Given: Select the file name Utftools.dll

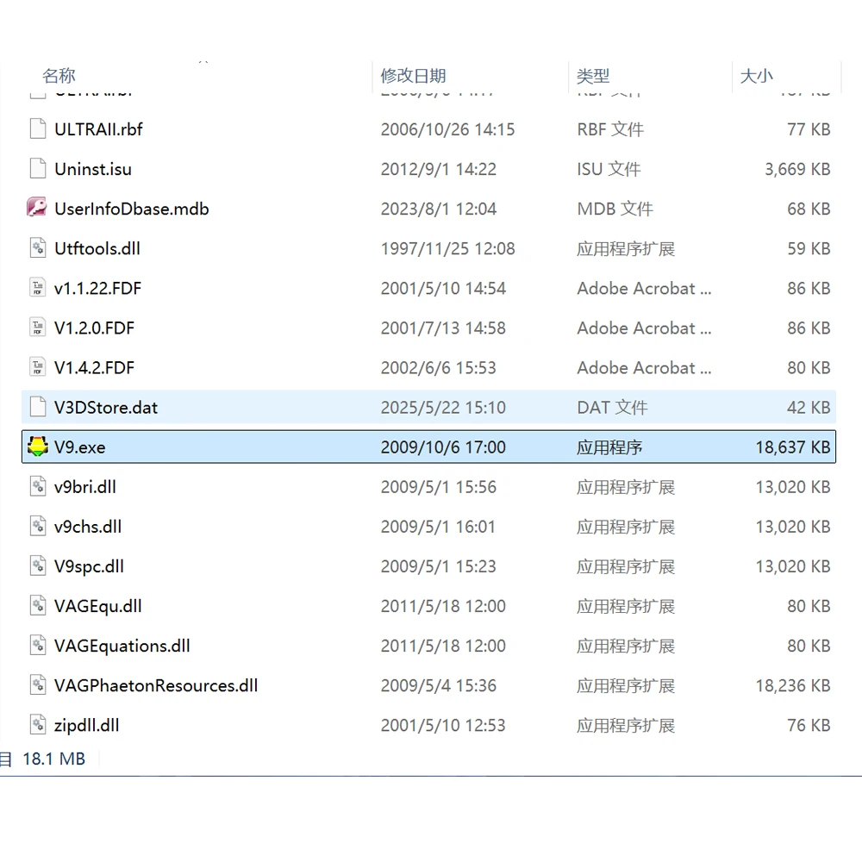Looking at the screenshot, I should [97, 248].
